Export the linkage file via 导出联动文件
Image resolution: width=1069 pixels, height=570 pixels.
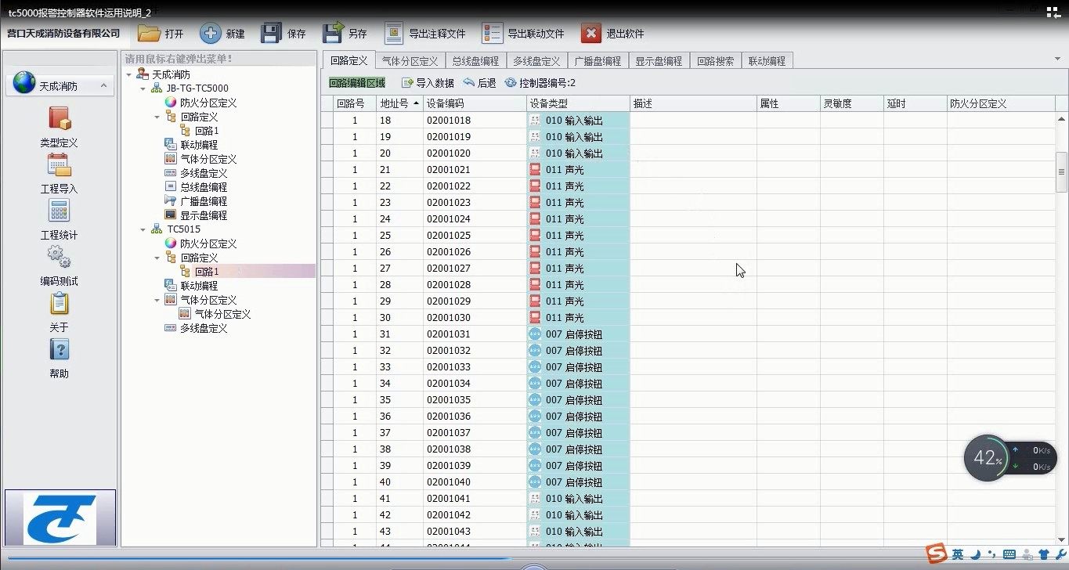point(523,34)
